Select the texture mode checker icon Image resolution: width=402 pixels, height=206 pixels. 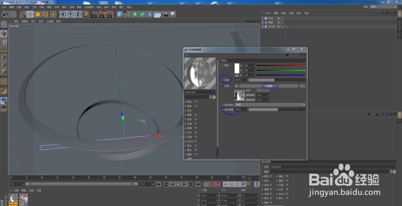[x=4, y=41]
